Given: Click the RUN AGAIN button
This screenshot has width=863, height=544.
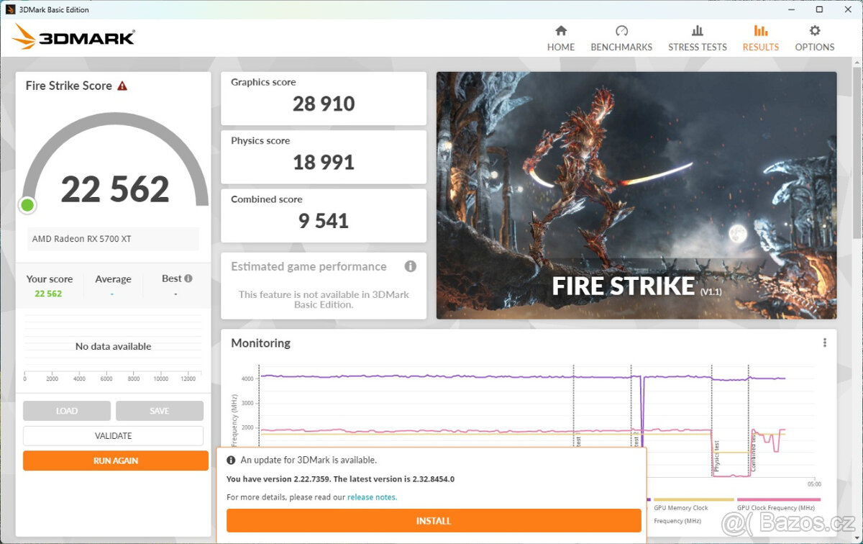Looking at the screenshot, I should 115,461.
